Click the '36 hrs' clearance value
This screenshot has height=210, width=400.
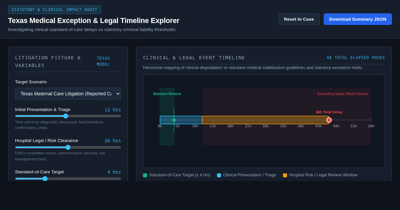coord(113,141)
